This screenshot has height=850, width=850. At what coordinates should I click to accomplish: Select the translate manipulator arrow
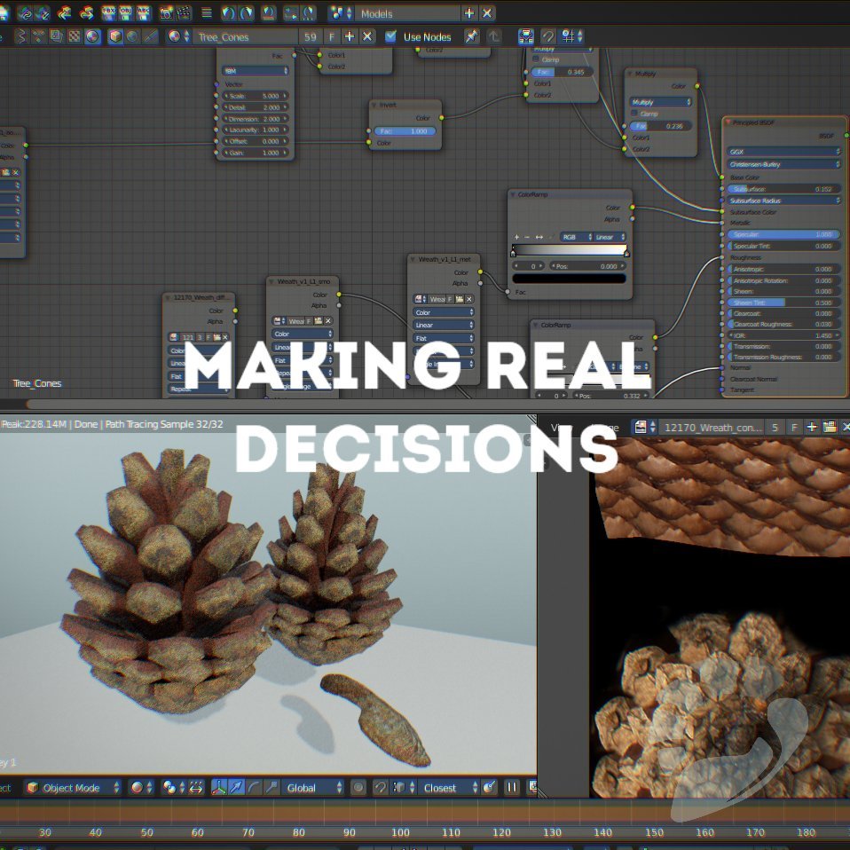[x=236, y=787]
